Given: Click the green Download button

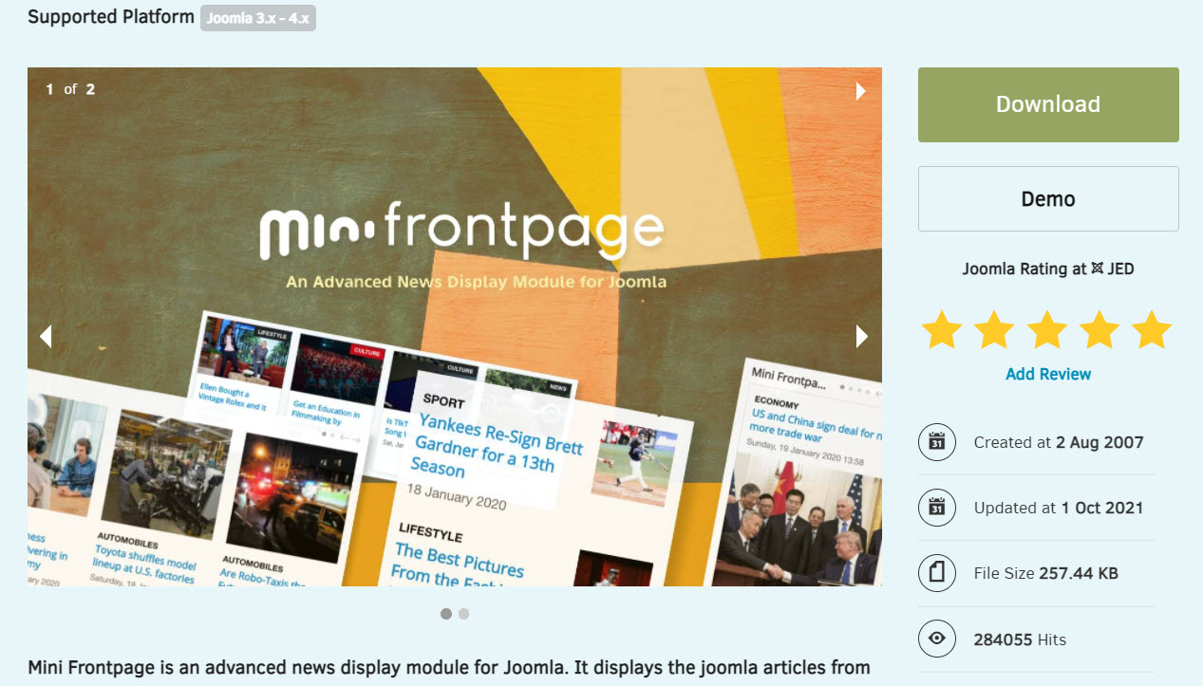Looking at the screenshot, I should click(x=1048, y=104).
